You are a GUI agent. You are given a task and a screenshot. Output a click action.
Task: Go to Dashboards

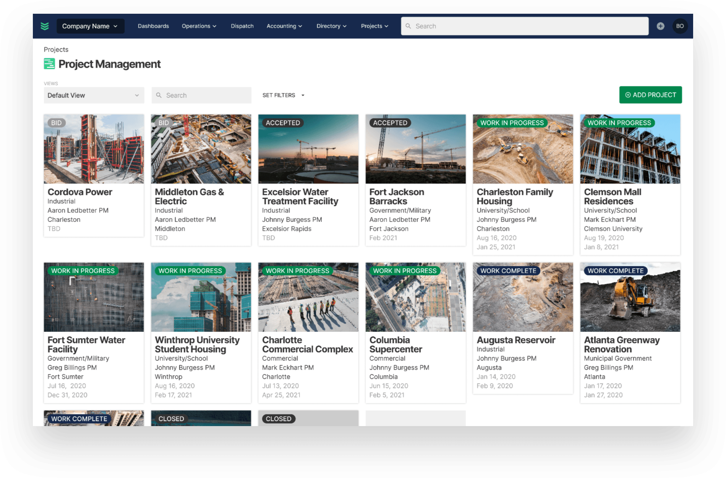point(153,26)
